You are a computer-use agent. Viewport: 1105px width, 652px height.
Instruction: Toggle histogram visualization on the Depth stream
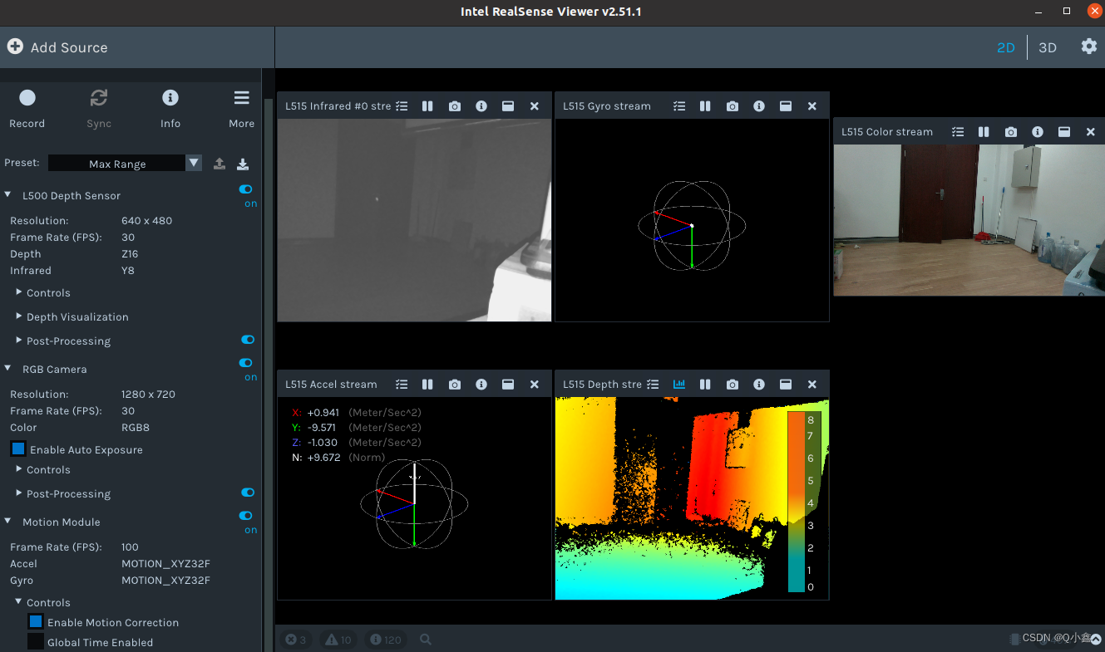click(679, 384)
